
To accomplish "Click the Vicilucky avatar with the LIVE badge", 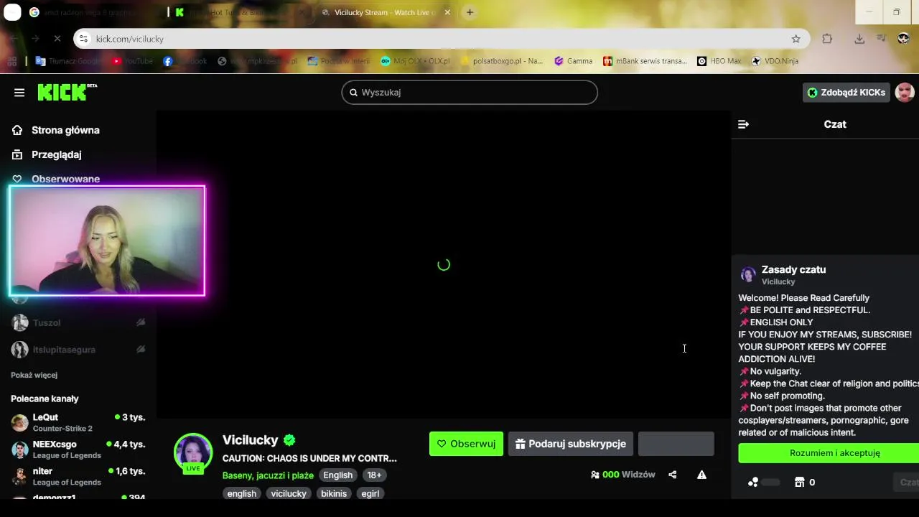I will [193, 454].
